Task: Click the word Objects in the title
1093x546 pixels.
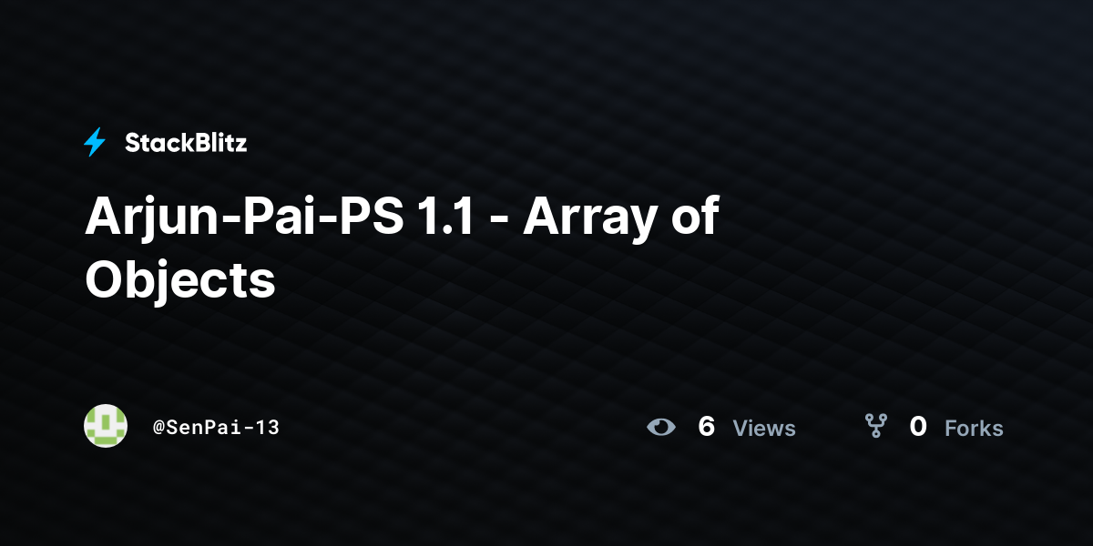Action: [180, 280]
